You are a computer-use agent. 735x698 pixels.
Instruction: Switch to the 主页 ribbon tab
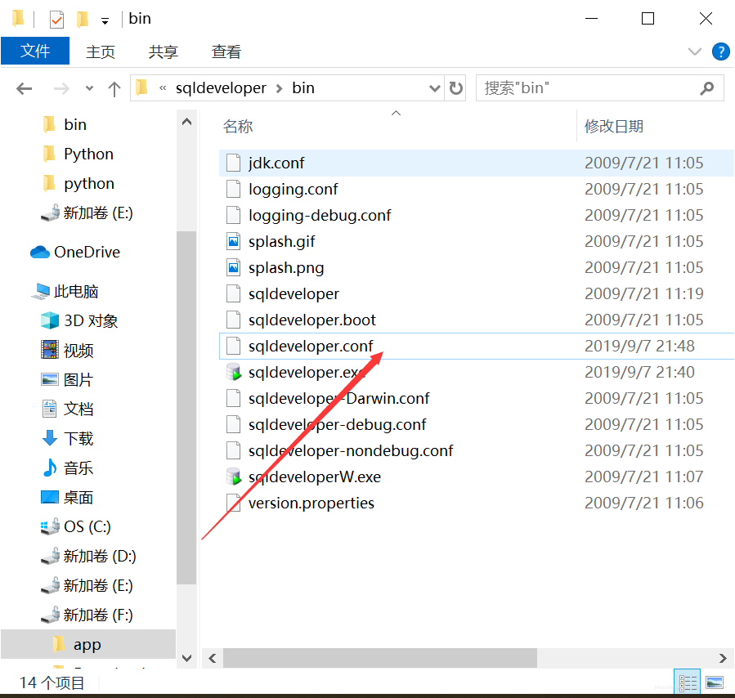(x=101, y=51)
